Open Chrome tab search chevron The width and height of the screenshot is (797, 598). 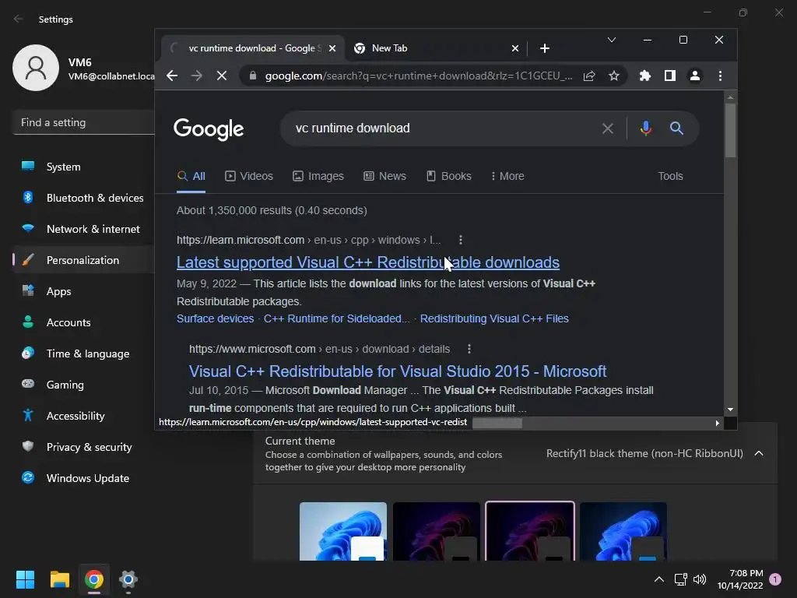612,40
